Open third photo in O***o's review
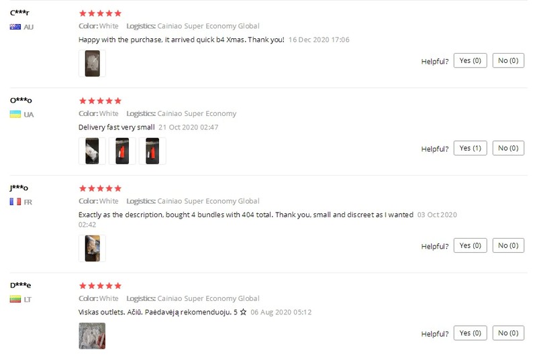 [152, 151]
